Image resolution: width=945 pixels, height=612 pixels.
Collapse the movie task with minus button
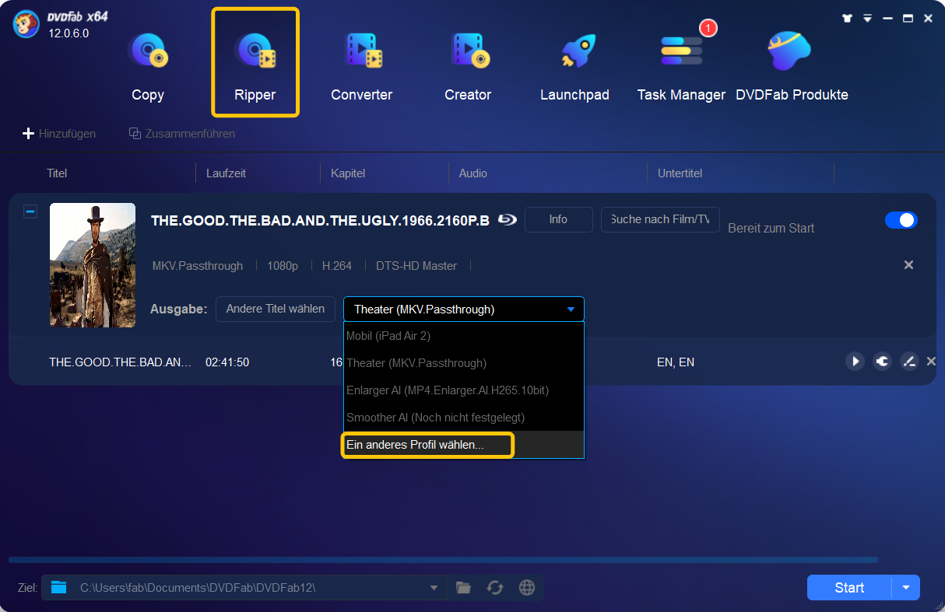30,212
